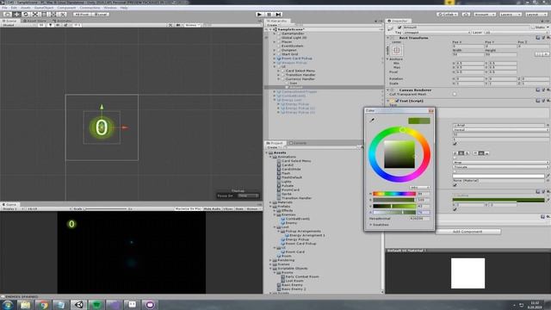Open the Rect Transform component help icon
Screen dimensions: 551x310
[x=538, y=38]
